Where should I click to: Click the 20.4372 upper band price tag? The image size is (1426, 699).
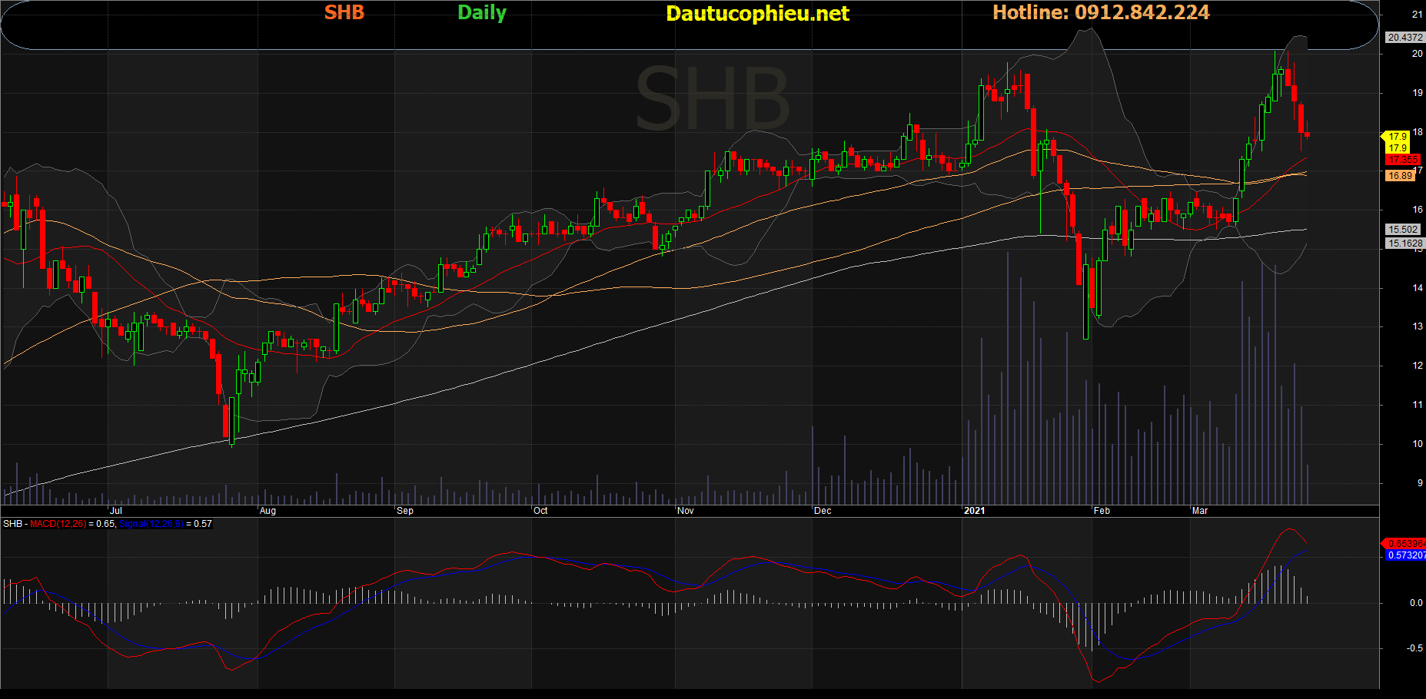click(x=1404, y=37)
